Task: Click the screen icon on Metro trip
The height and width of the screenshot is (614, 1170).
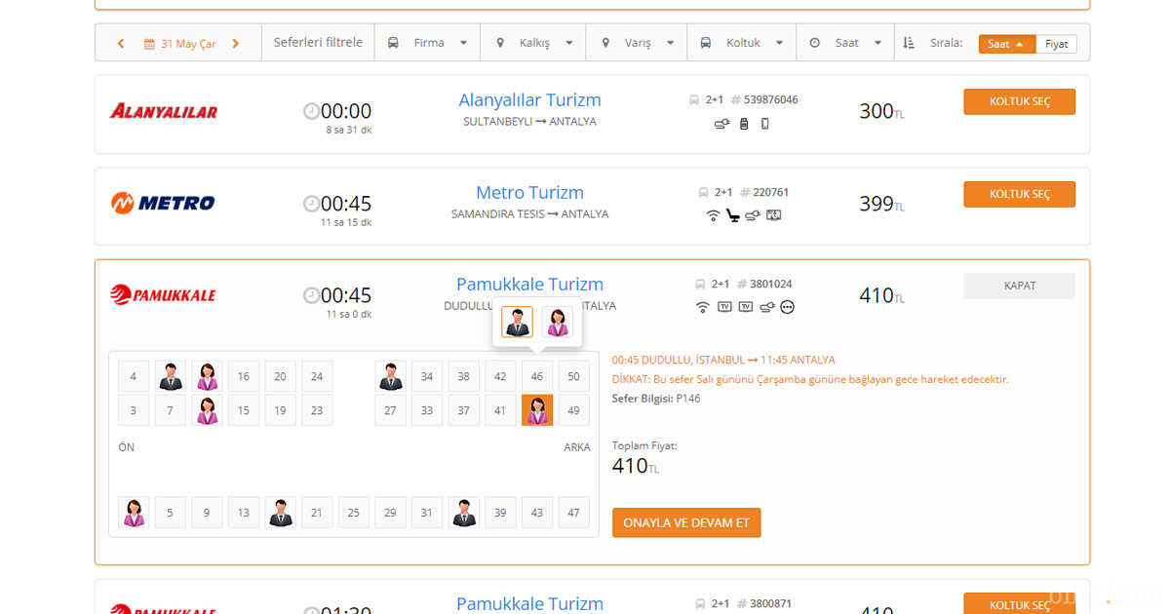Action: pos(774,215)
